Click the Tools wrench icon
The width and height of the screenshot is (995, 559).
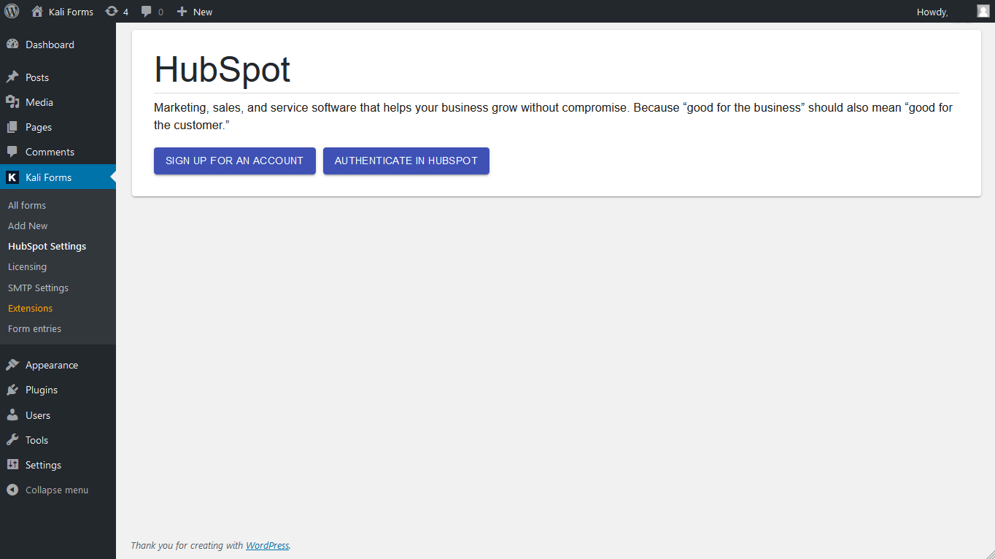pos(12,440)
